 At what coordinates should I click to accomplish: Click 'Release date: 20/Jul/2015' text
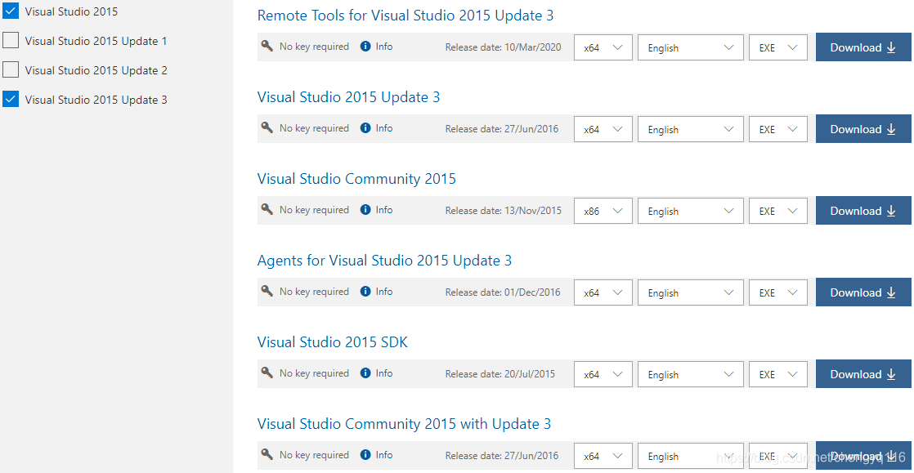coord(500,373)
